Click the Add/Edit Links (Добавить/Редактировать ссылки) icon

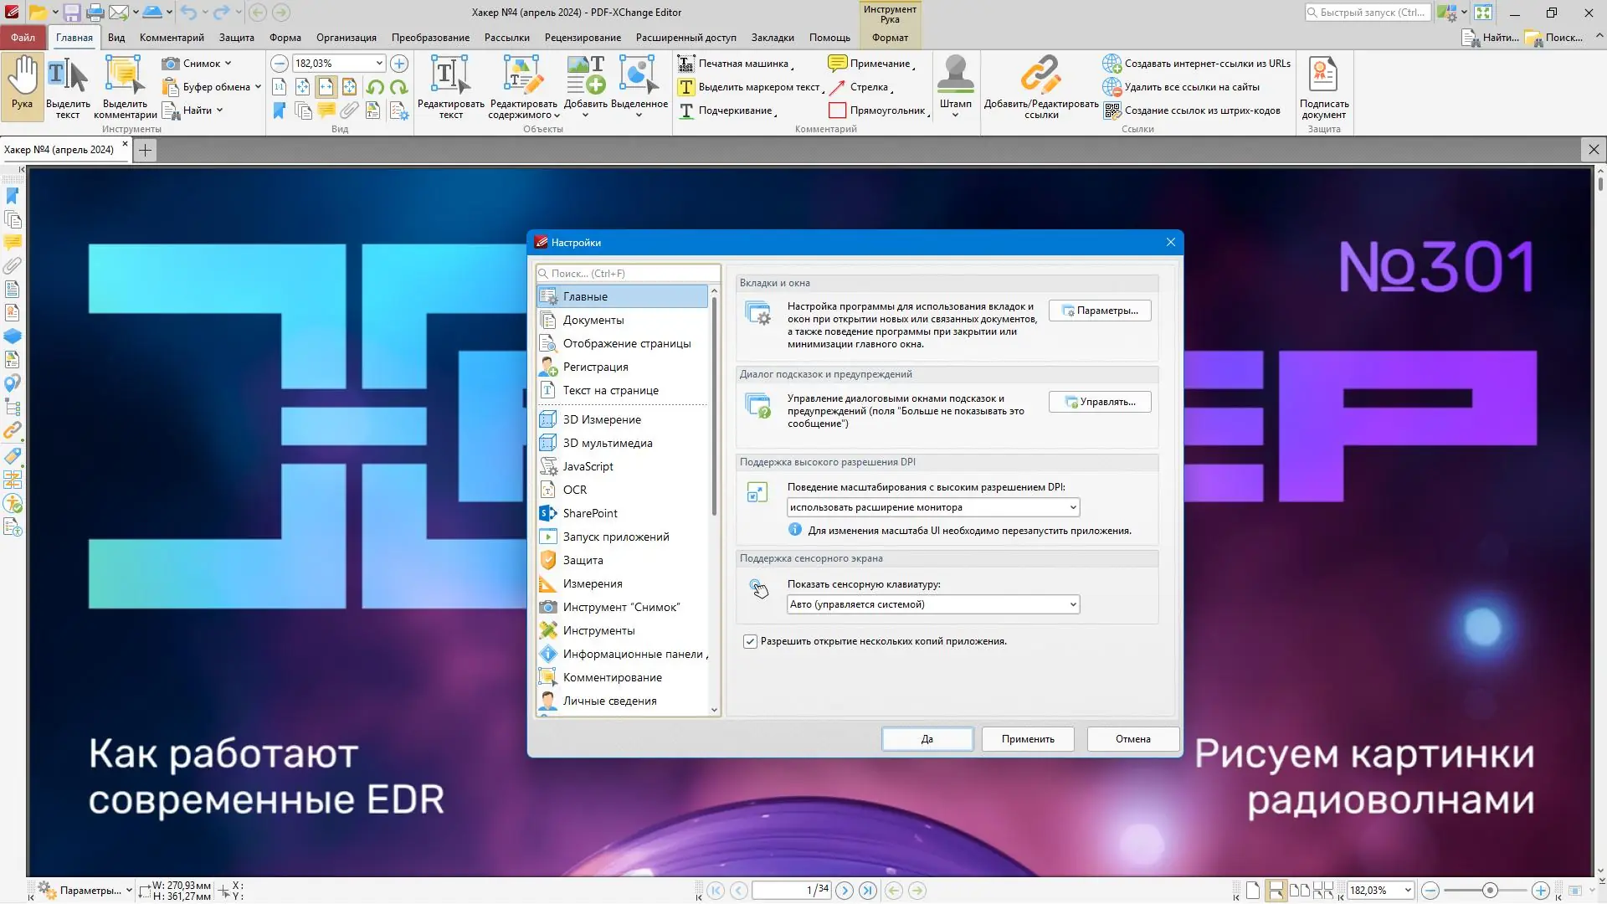1040,74
